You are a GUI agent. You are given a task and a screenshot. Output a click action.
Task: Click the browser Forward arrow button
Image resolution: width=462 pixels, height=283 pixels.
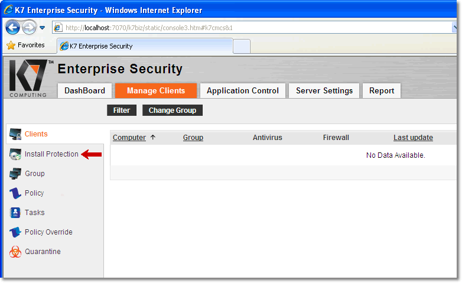(29, 28)
